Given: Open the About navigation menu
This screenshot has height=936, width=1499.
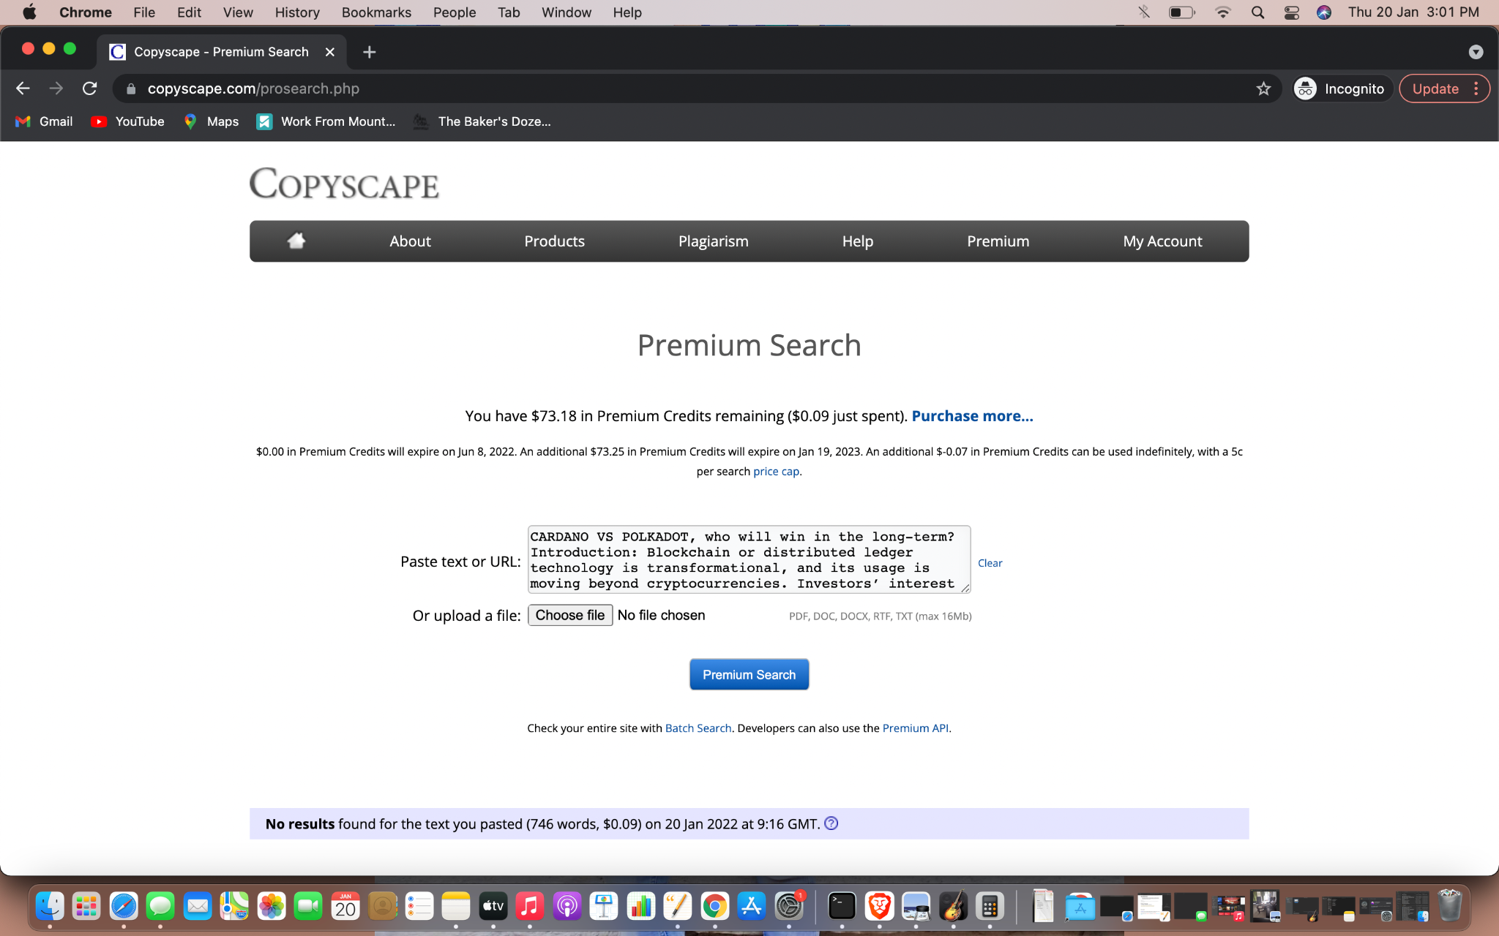Looking at the screenshot, I should (410, 241).
